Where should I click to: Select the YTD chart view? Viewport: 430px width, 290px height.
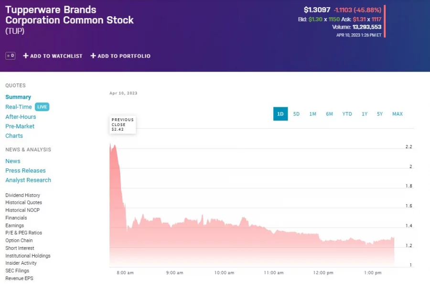pos(347,114)
